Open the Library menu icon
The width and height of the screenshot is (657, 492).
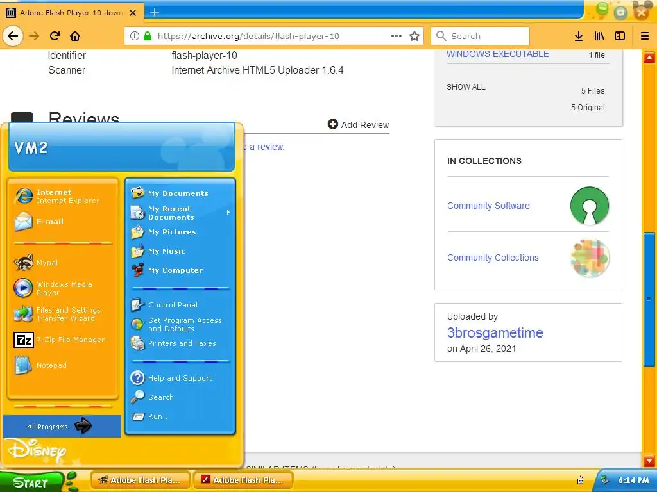599,36
